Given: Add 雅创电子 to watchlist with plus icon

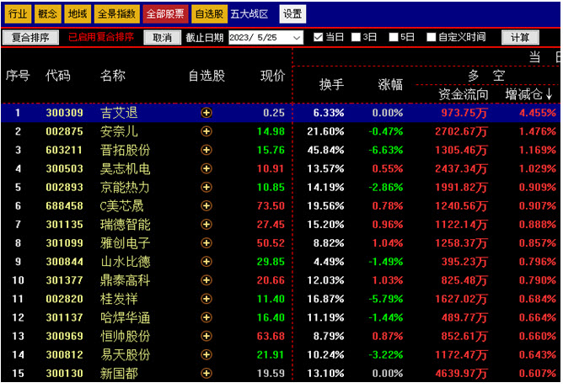Looking at the screenshot, I should click(206, 243).
